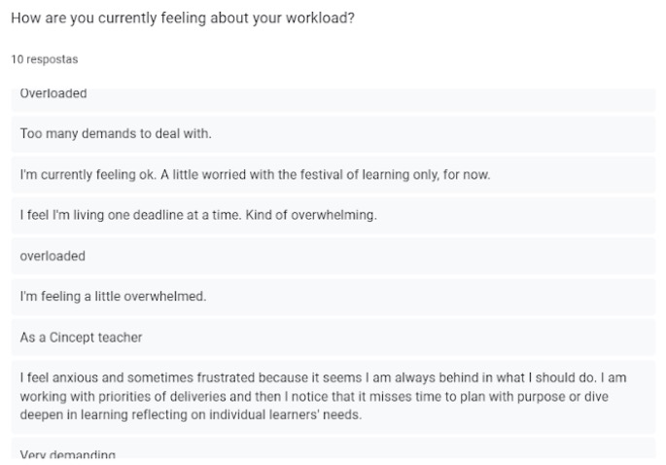Viewport: 666px width, 465px height.
Task: Select the "one deadline at a time" response
Action: click(x=198, y=216)
